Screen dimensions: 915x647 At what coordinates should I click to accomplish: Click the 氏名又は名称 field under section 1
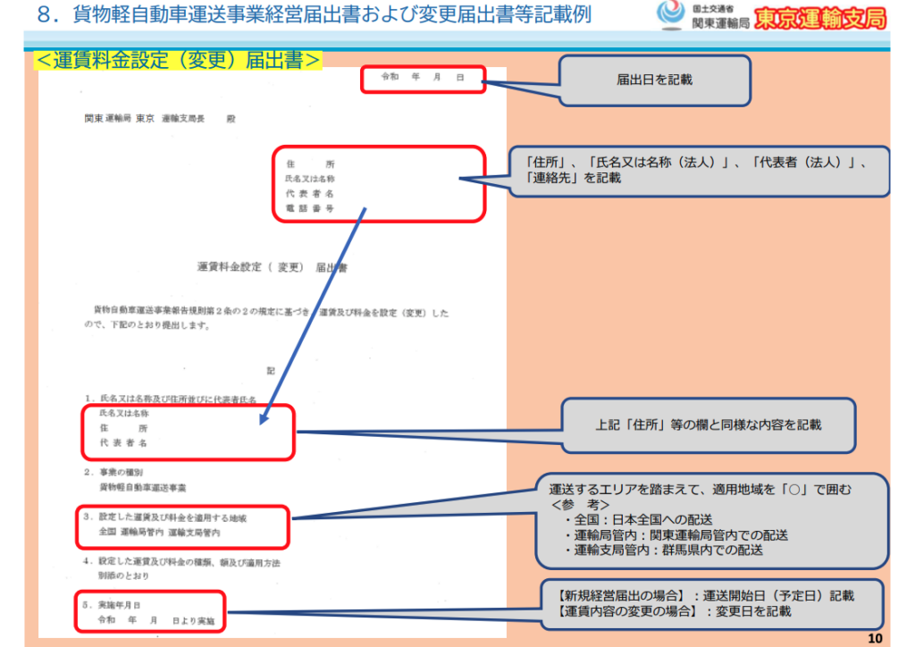(124, 414)
